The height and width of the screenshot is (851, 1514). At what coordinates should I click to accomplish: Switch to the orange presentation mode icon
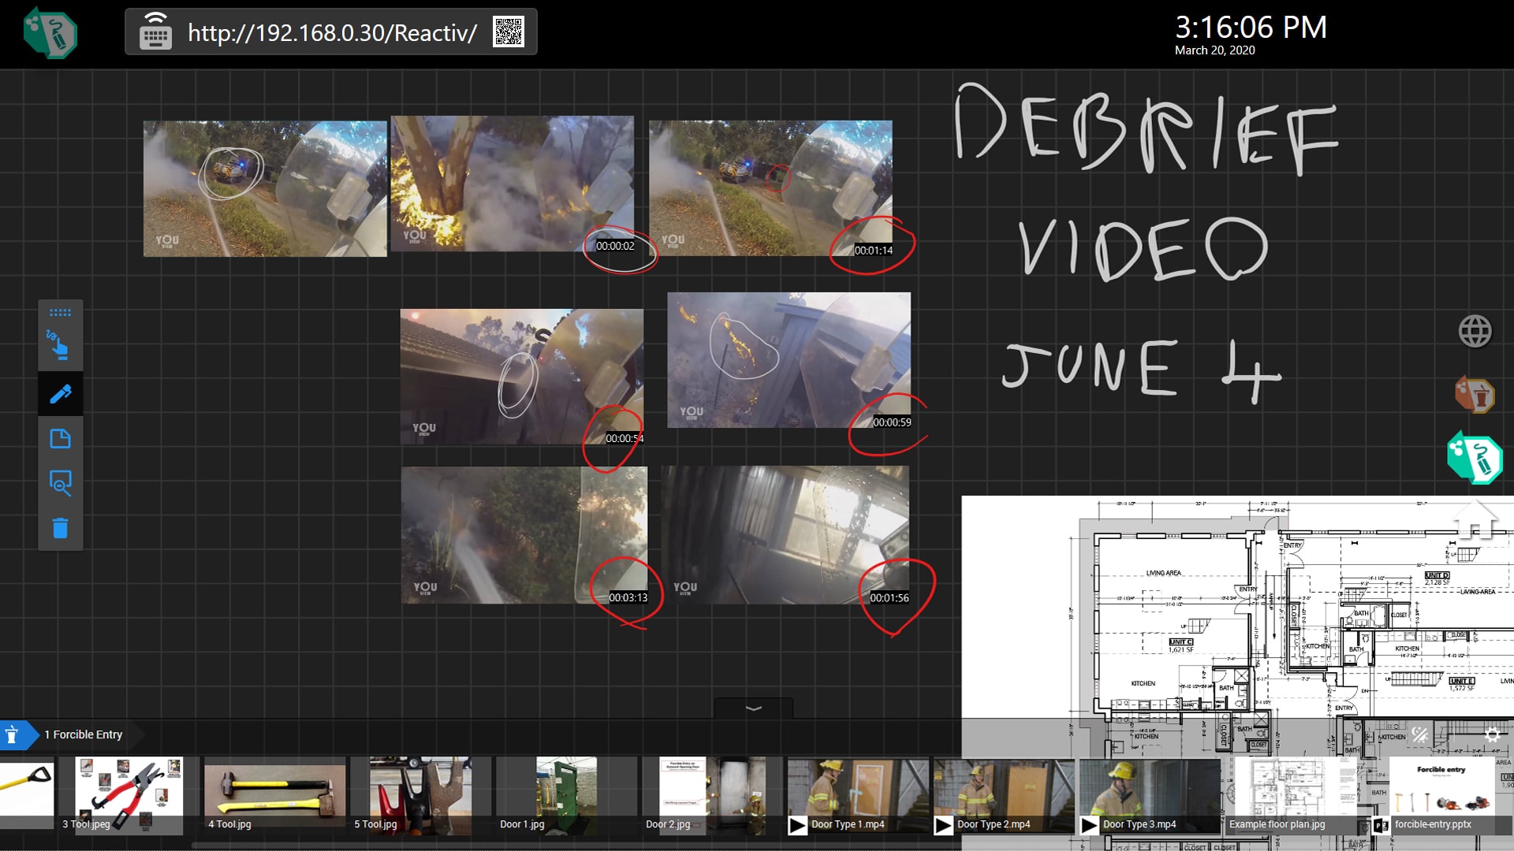pos(1475,394)
